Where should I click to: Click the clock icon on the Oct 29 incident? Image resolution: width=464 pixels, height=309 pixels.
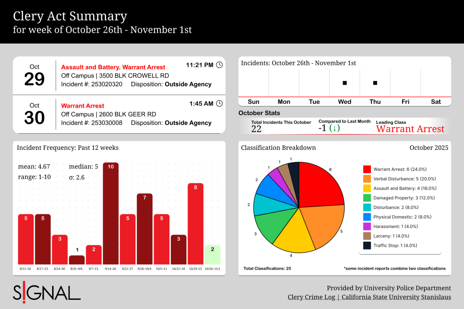(219, 65)
